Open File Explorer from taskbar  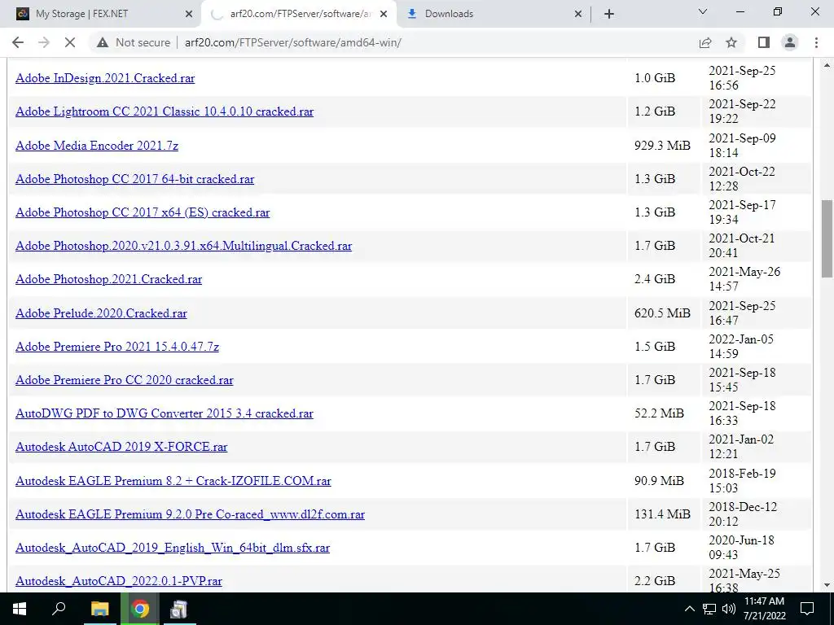(99, 609)
